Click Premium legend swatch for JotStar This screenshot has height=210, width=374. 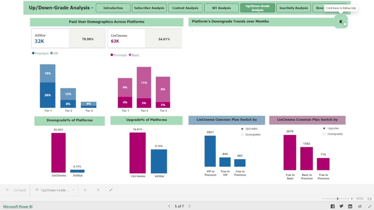33,53
